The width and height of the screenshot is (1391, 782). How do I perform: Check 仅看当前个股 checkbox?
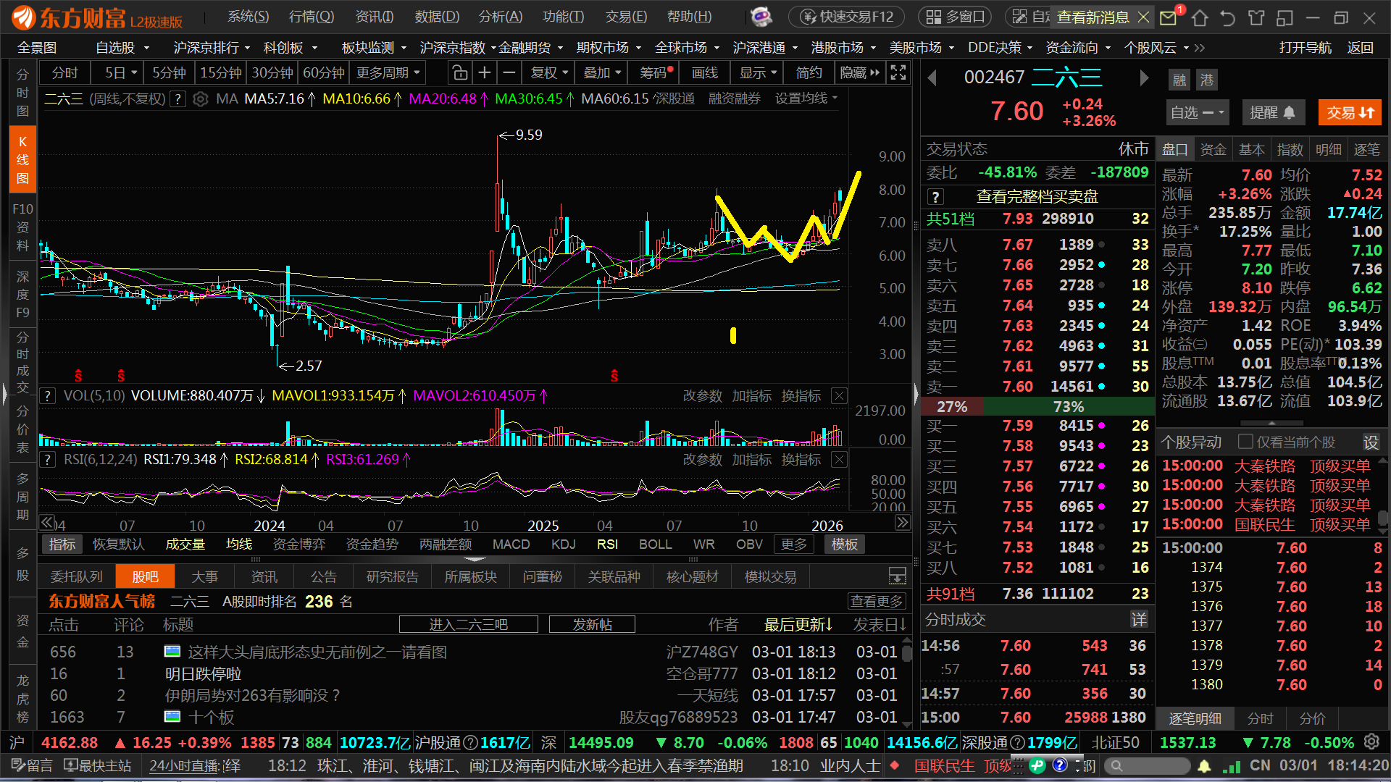1245,442
